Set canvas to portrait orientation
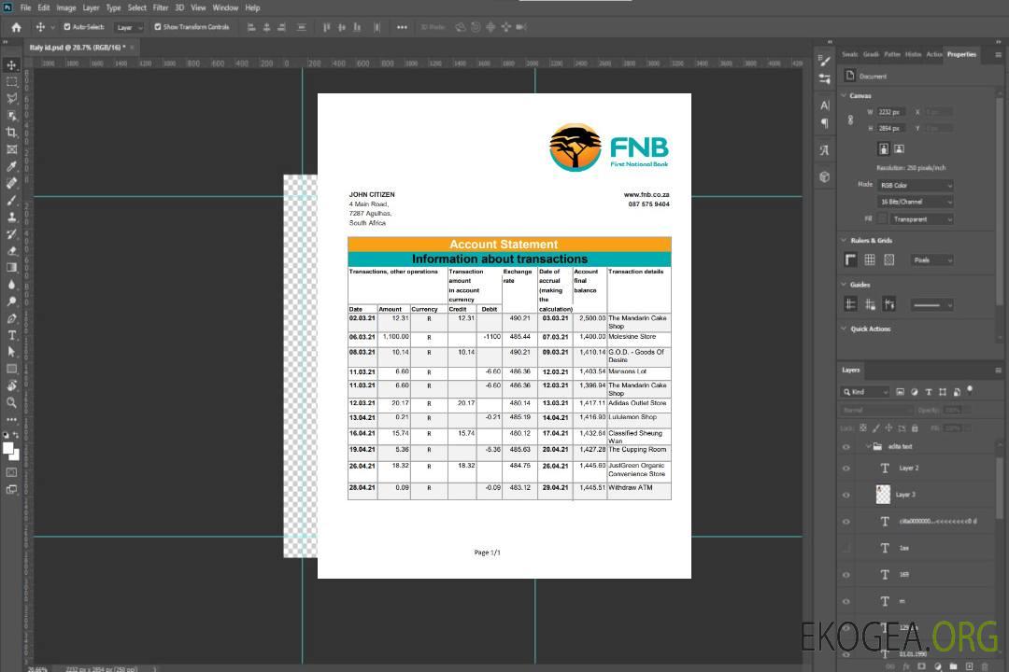Image resolution: width=1009 pixels, height=672 pixels. point(884,149)
